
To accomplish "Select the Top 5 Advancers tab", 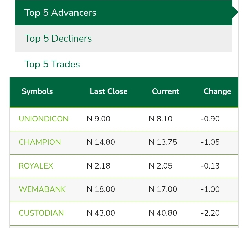I will pyautogui.click(x=60, y=13).
